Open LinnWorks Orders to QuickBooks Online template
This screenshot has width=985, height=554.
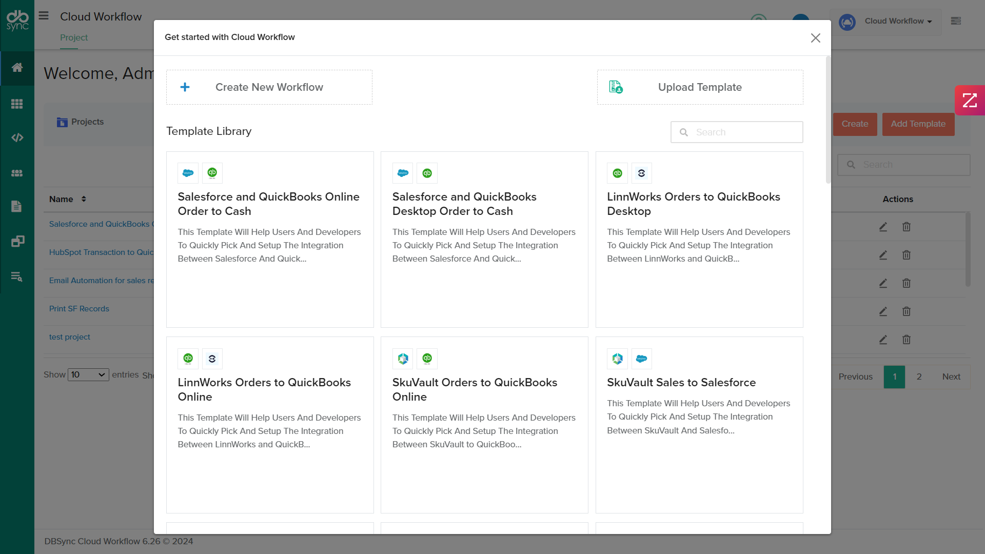(x=270, y=425)
